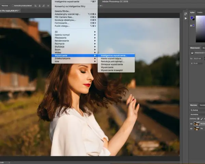Click the out-of-gamut warning triangle
The width and height of the screenshot is (205, 164).
click(x=191, y=25)
